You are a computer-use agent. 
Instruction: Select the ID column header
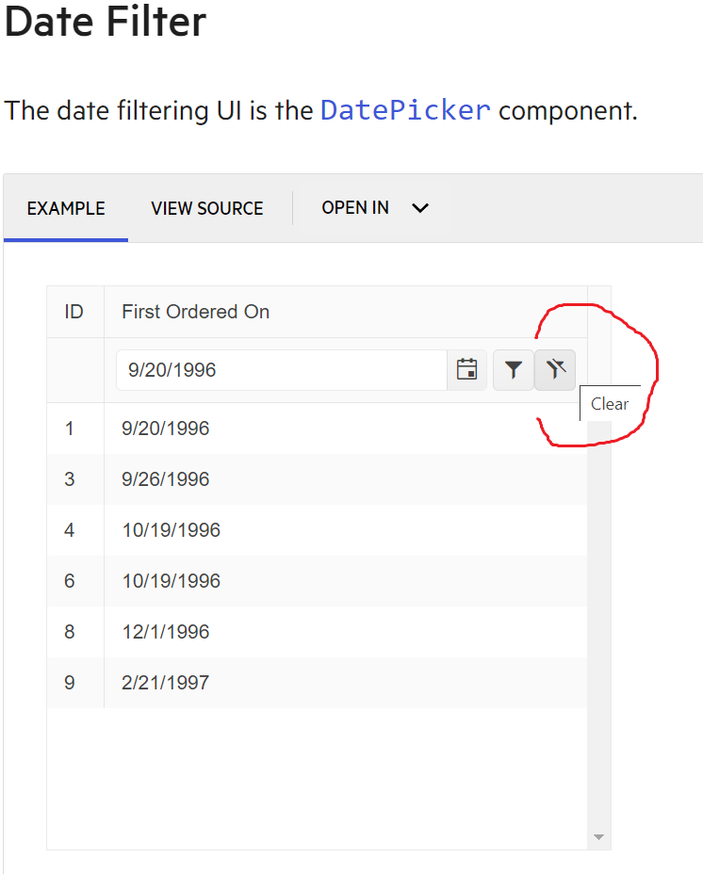pyautogui.click(x=74, y=311)
